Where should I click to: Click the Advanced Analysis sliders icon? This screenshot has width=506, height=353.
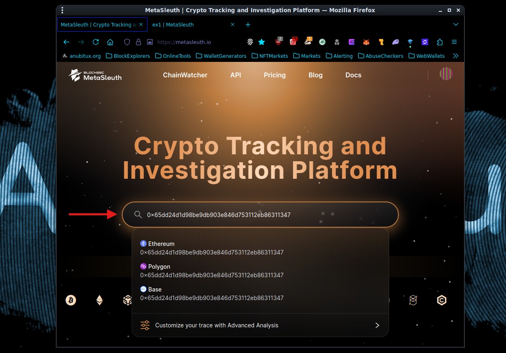tap(145, 325)
